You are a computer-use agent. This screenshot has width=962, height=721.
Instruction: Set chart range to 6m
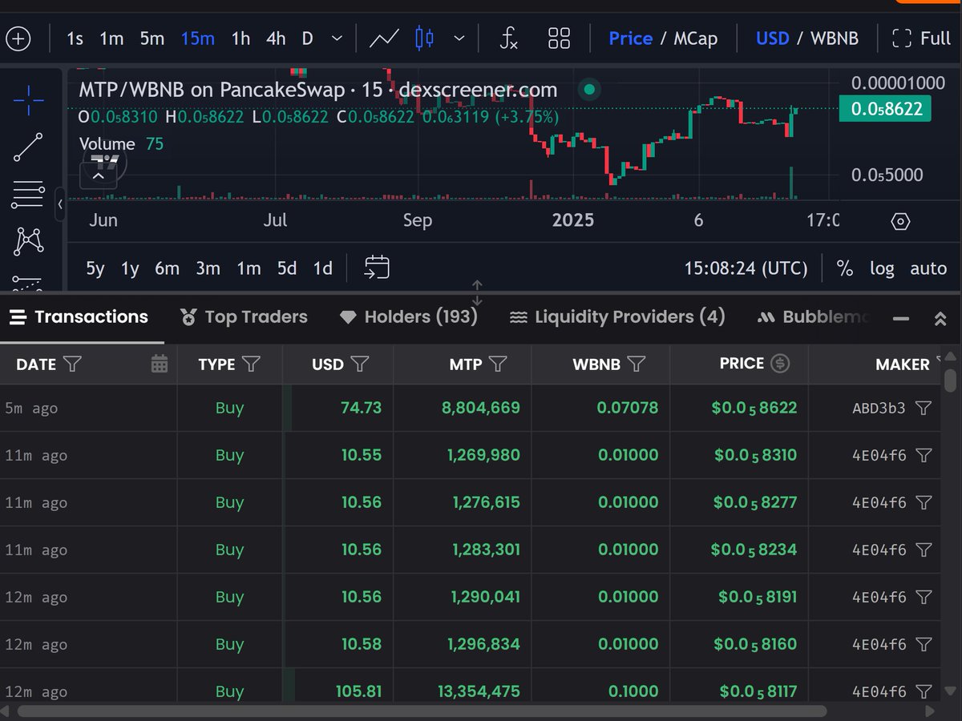(x=167, y=268)
